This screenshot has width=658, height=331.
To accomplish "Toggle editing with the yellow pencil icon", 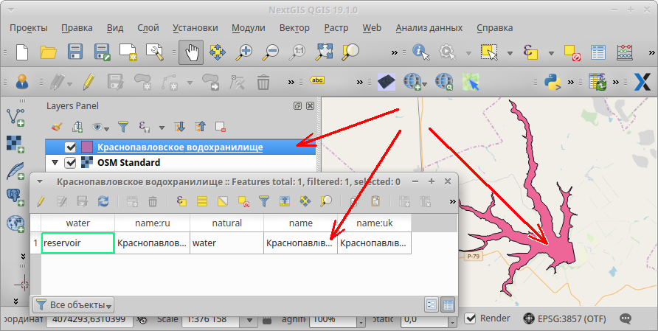I will point(89,82).
